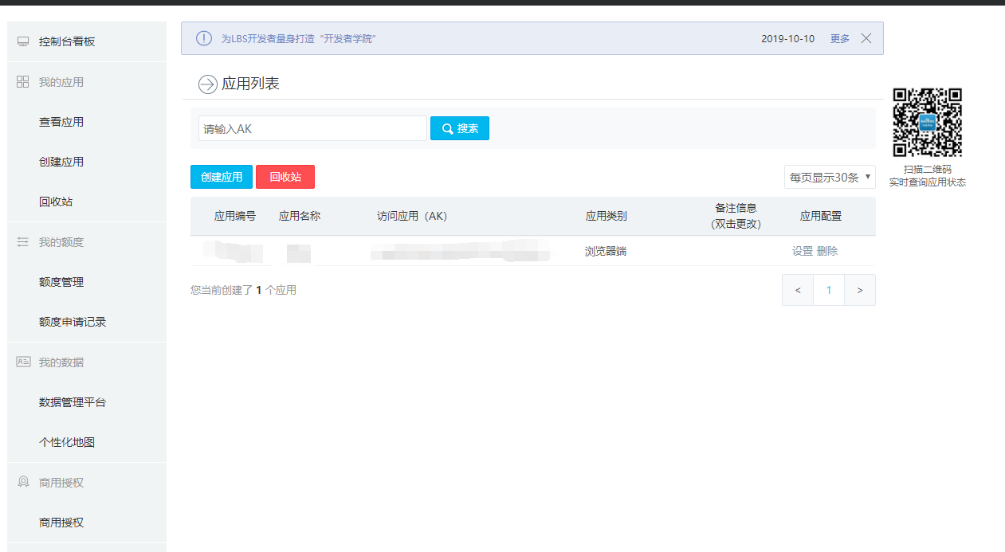Click the 商用授权 authorization icon in sidebar
Viewport: 1005px width, 552px height.
click(23, 482)
